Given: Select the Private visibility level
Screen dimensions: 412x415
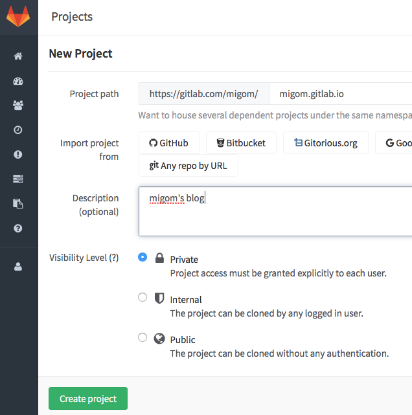Looking at the screenshot, I should click(x=143, y=258).
